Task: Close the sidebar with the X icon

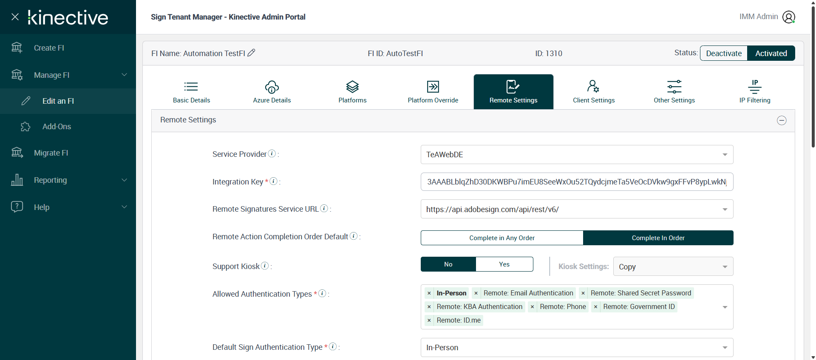Action: (x=15, y=17)
